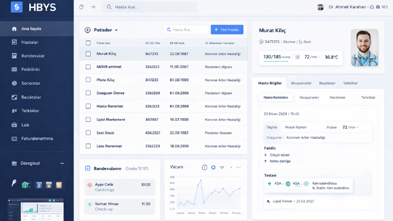Open Ana Sayfa in the sidebar
393x221 pixels.
(x=37, y=29)
